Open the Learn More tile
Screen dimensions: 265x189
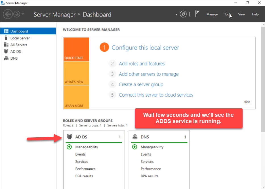point(76,97)
